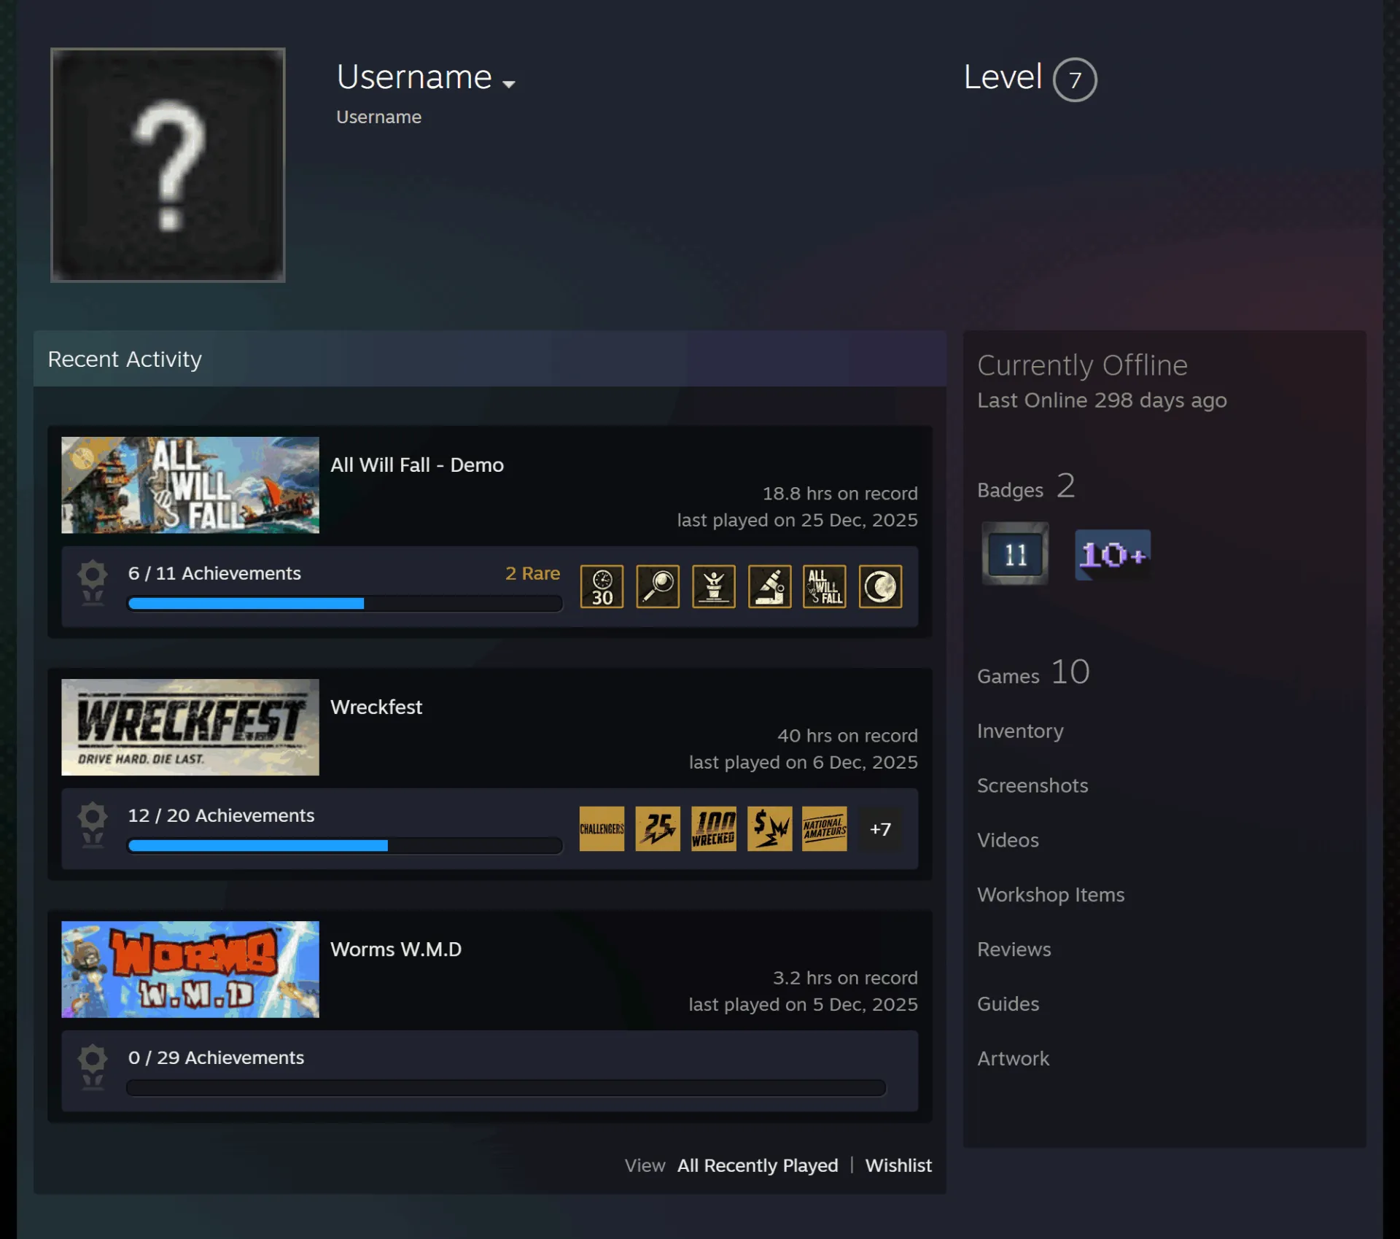
Task: Click the 25 achievement icon in Wreckfest
Action: [658, 828]
